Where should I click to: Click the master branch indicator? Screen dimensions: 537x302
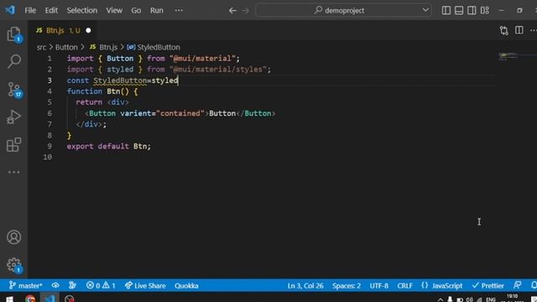[26, 285]
